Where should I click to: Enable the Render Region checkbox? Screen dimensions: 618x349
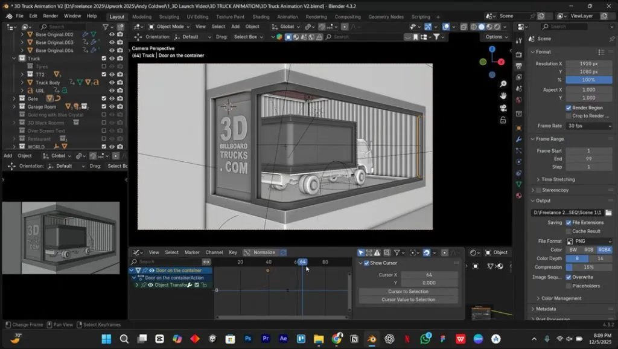(x=569, y=108)
